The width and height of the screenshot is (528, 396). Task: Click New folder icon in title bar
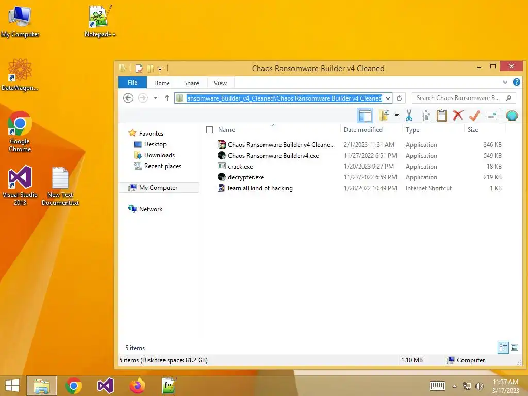coord(150,69)
